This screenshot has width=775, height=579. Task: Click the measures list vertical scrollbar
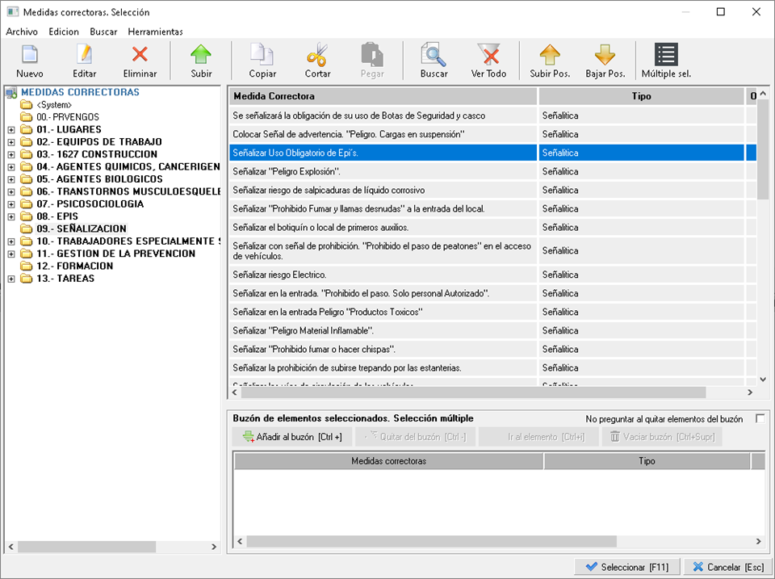[763, 242]
